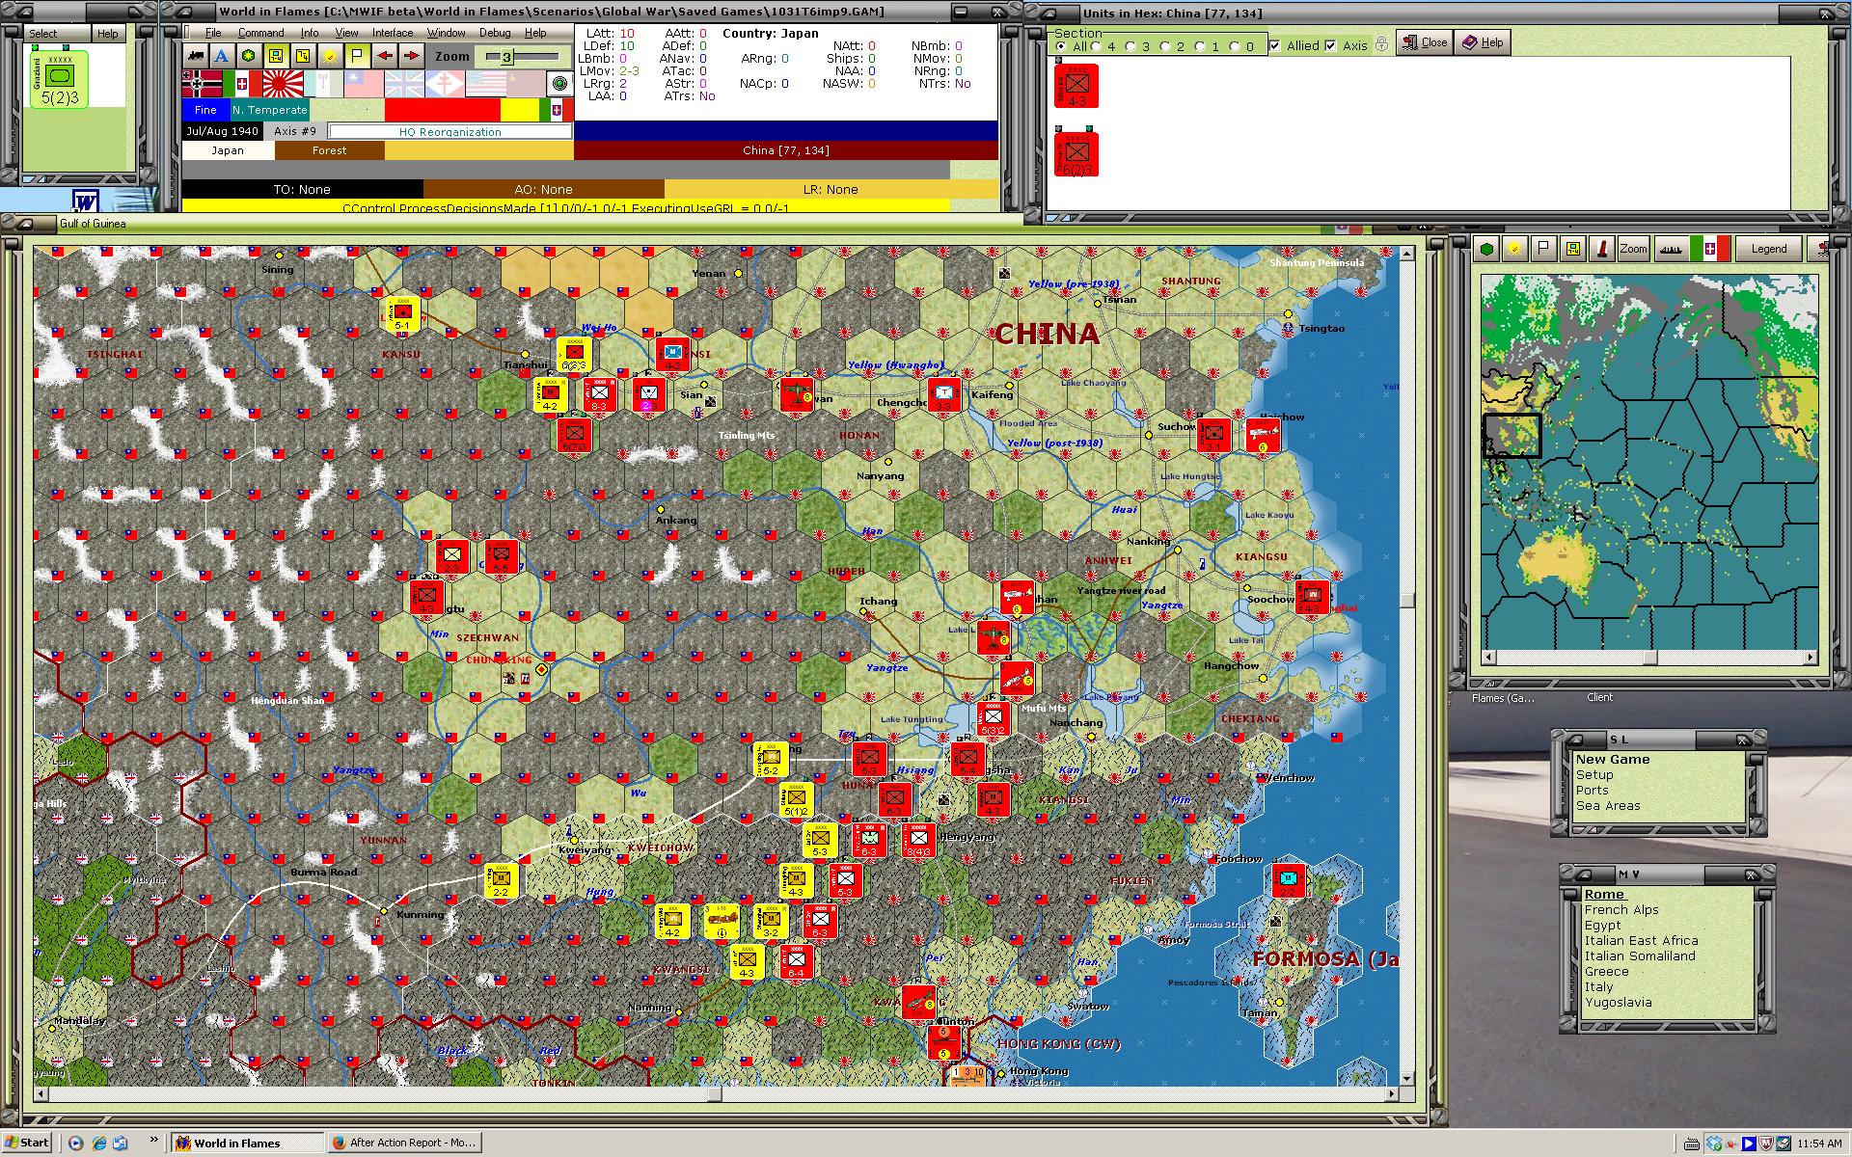Select Egypt in MV list
The width and height of the screenshot is (1852, 1157).
tap(1602, 926)
